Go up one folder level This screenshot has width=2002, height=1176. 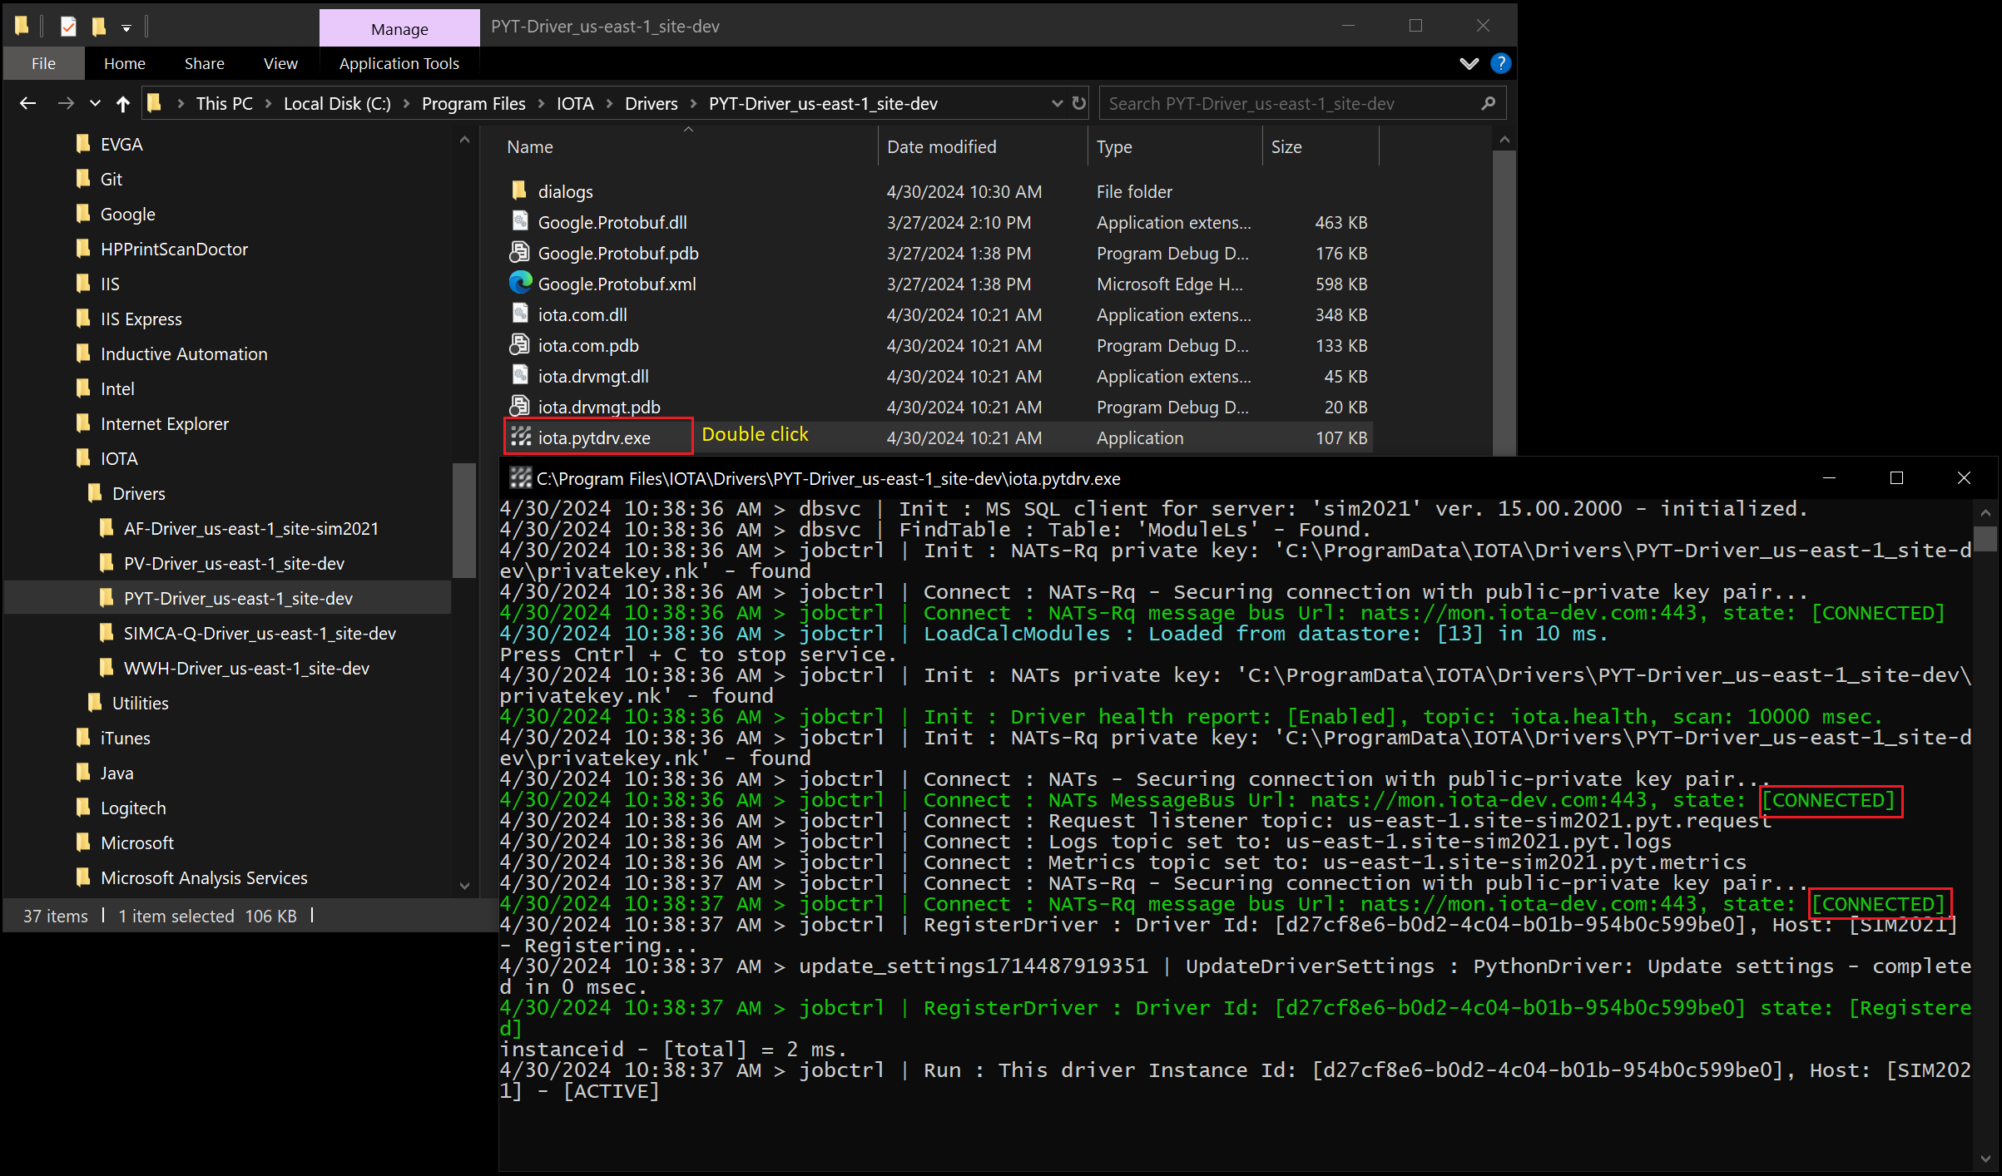(x=123, y=103)
